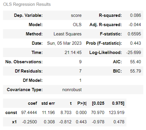Click the 'Method:' label
Viewport: 146px width, 130px height.
point(34,34)
